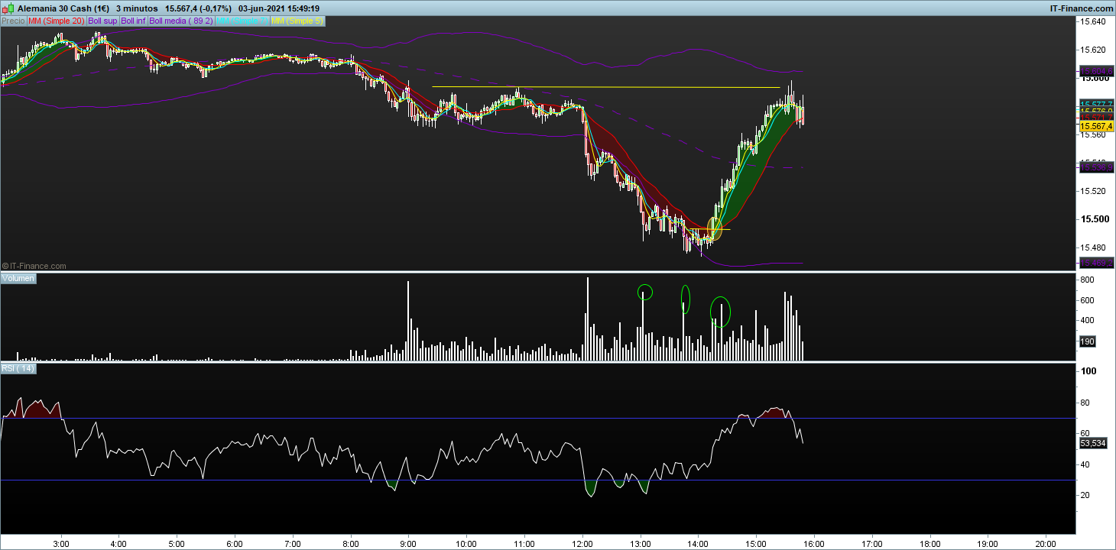The width and height of the screenshot is (1116, 550).
Task: Open the MM (Simple 20) indicator label
Action: point(56,21)
